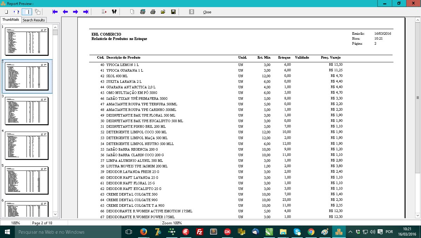Switch to the Search Results tab
The image size is (421, 238).
(34, 20)
